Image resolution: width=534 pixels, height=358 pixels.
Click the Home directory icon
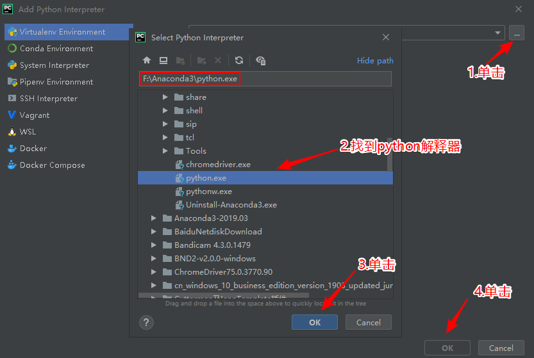(147, 60)
